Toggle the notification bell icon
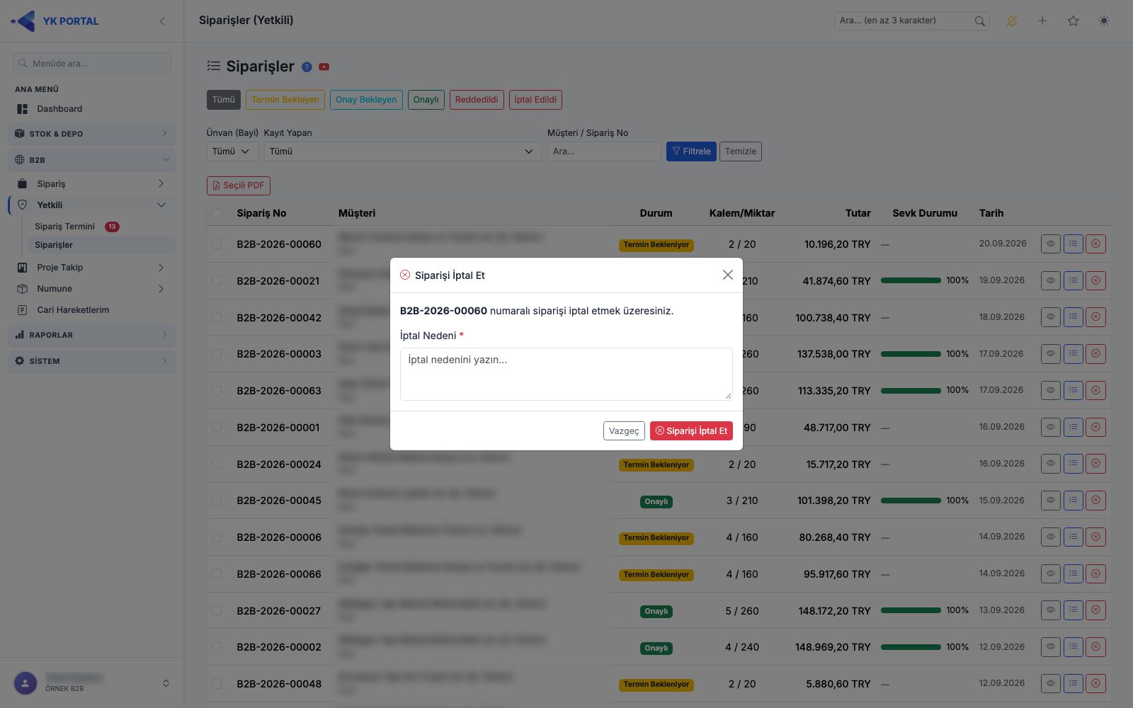 point(1011,21)
